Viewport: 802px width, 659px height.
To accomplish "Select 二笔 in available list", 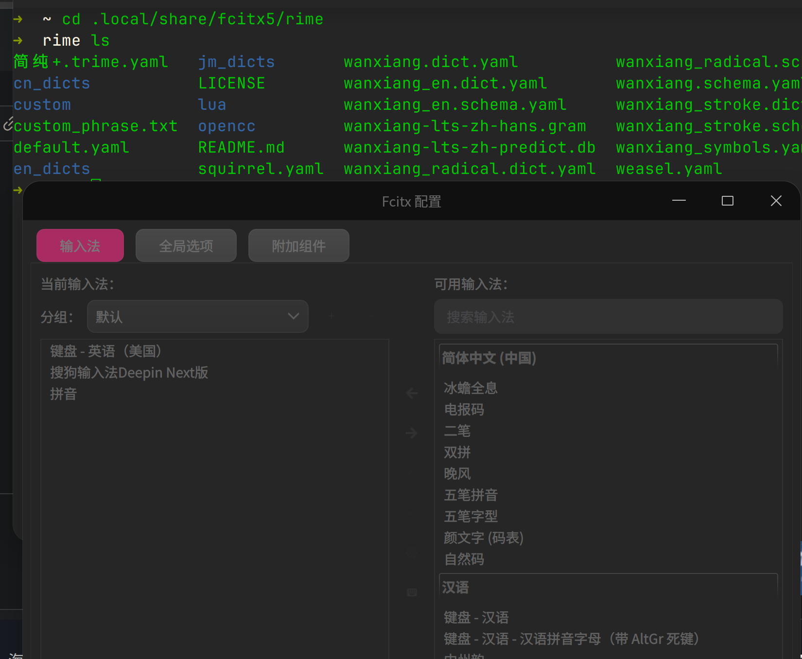I will pos(608,431).
